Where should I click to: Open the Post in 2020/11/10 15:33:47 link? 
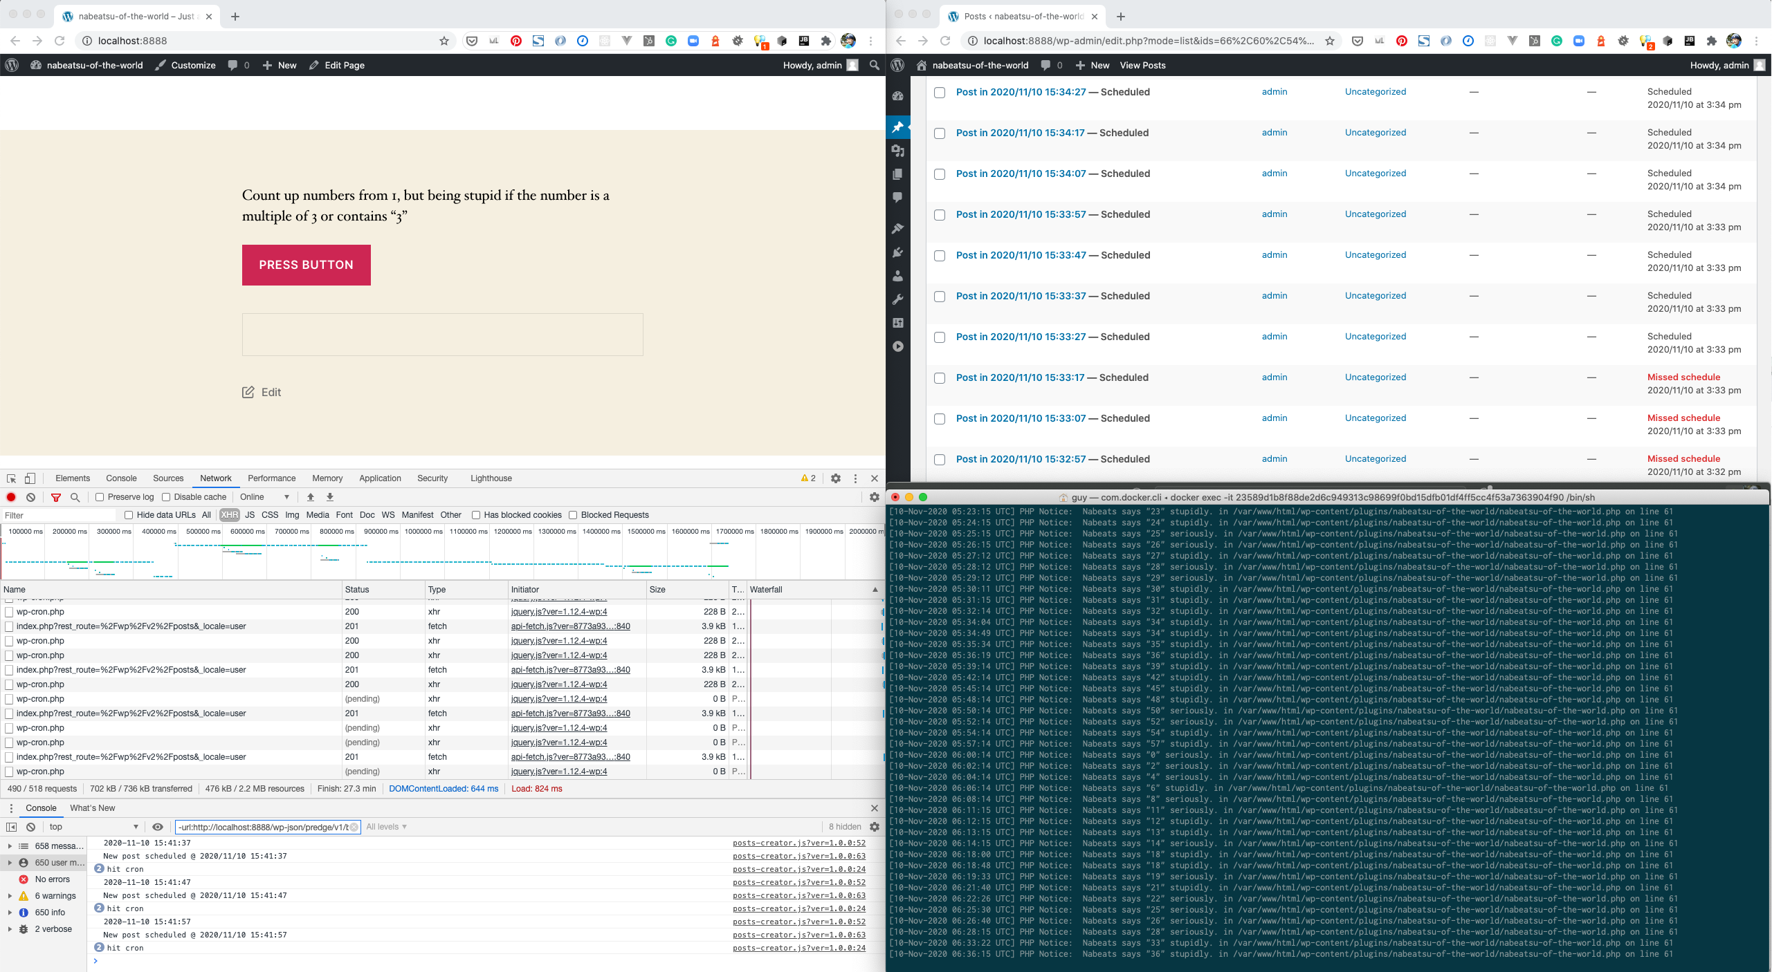coord(1021,255)
